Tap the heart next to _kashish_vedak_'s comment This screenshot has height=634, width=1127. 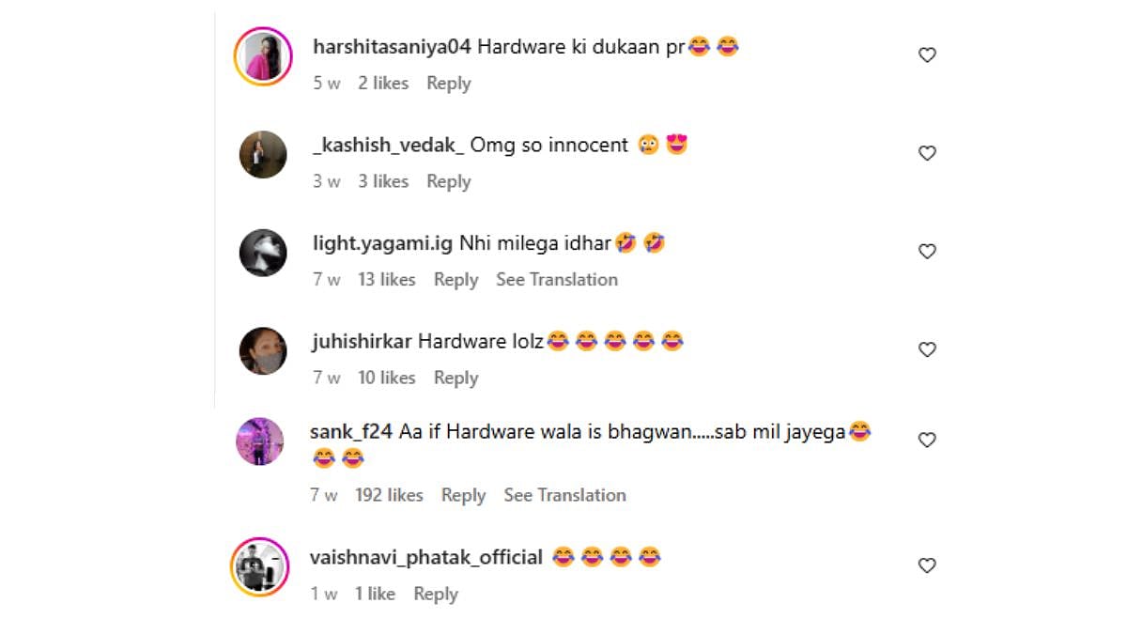927,153
